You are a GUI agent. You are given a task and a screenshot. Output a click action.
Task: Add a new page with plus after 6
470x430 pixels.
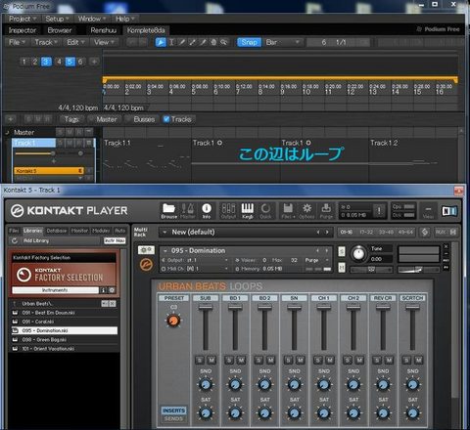(94, 62)
